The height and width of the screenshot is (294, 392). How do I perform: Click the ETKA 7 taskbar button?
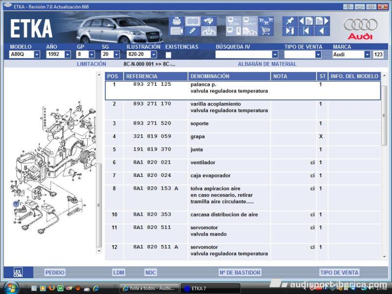[x=210, y=288]
